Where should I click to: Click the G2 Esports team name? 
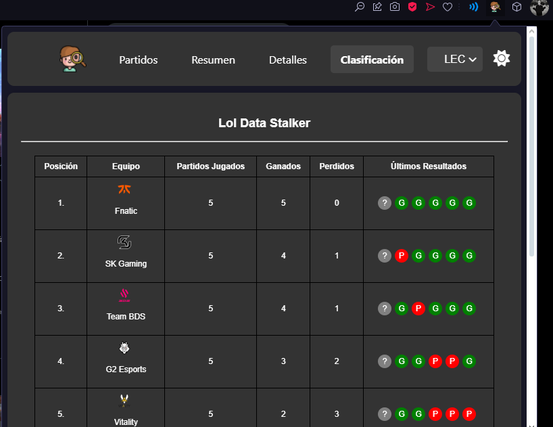pos(126,369)
